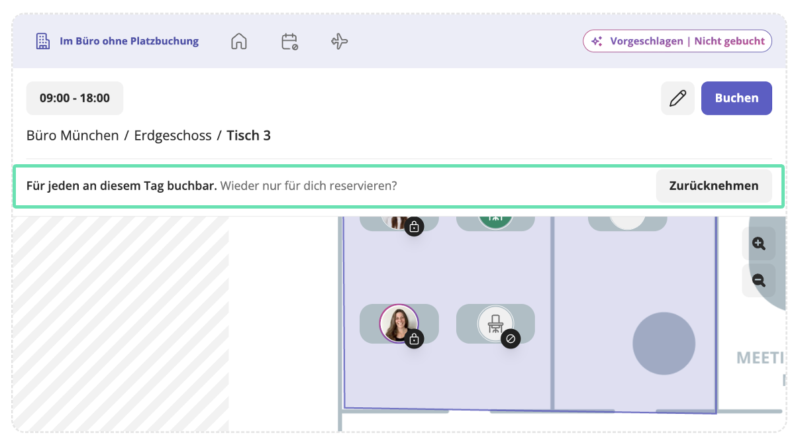
Task: Zoom out on the floor plan
Action: pyautogui.click(x=759, y=280)
